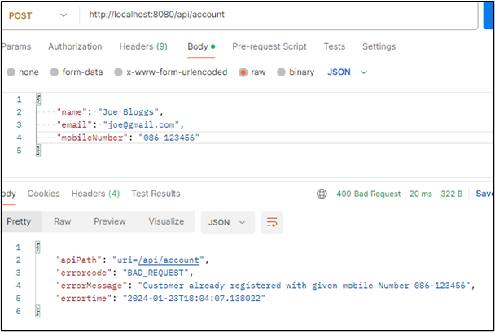Click the 20 ms response time
The height and width of the screenshot is (332, 495).
pos(420,194)
